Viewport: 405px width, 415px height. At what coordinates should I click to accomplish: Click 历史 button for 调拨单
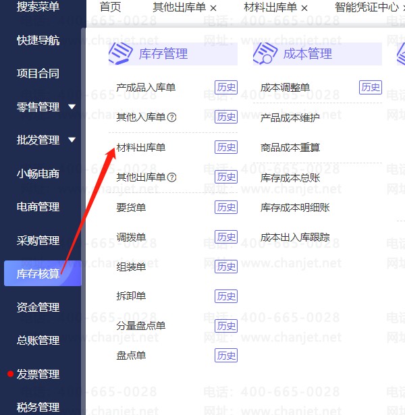click(226, 237)
